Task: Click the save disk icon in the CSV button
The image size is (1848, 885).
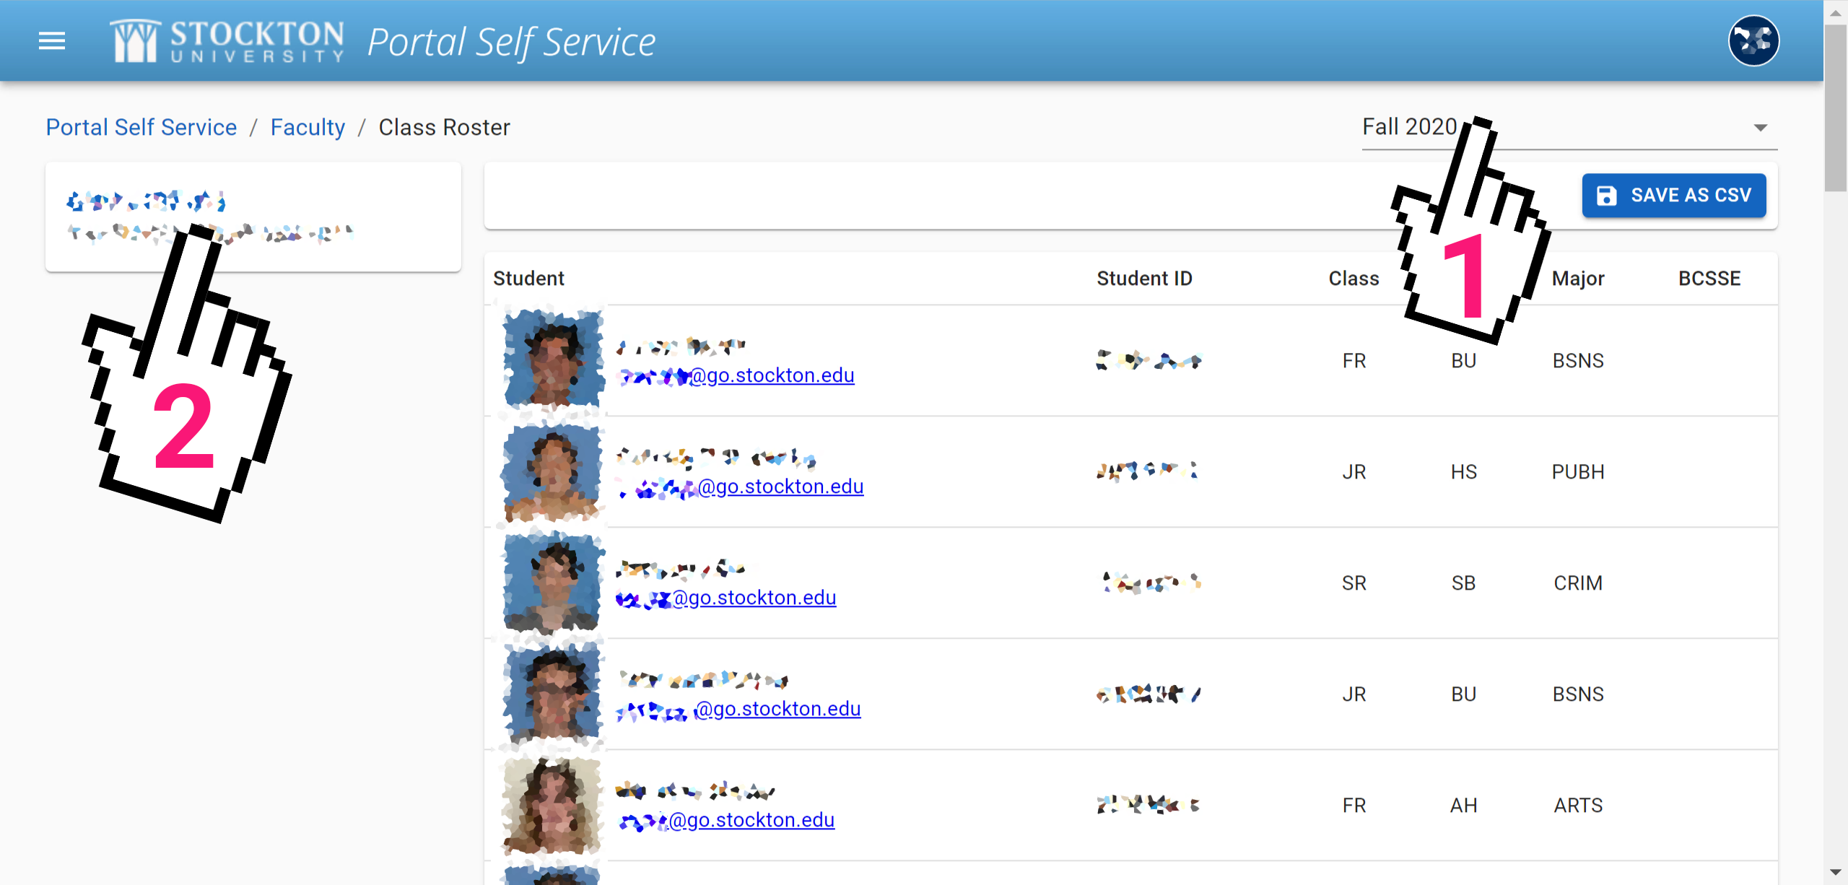Action: click(x=1606, y=196)
